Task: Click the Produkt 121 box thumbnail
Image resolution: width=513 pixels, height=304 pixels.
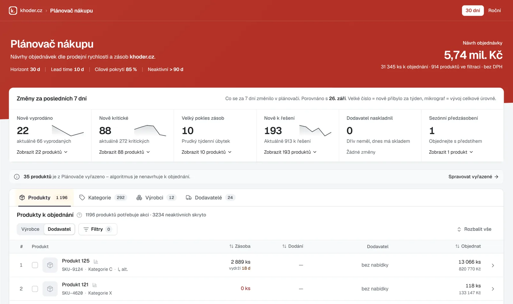Action: point(50,289)
